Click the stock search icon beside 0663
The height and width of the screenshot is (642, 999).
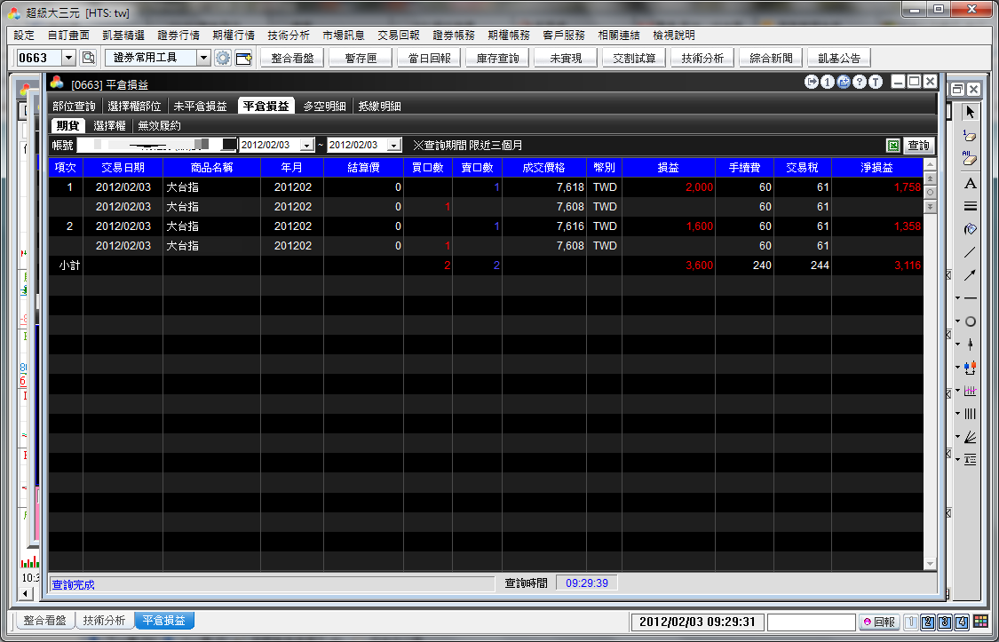pos(88,58)
